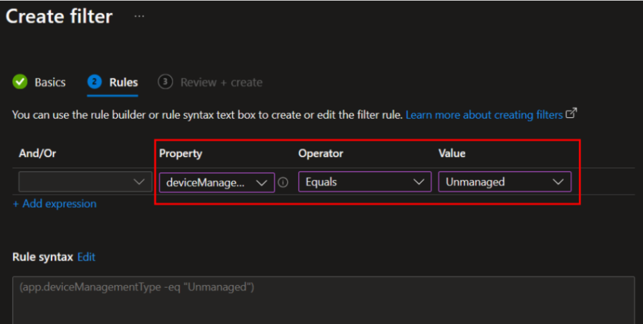This screenshot has width=643, height=324.
Task: Click the chevron arrow in the Operator dropdown
Action: coord(418,182)
